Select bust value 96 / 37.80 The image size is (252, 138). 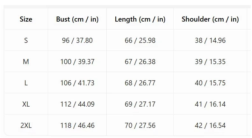click(77, 40)
